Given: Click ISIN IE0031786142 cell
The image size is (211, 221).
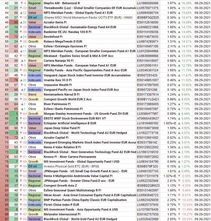Looking at the screenshot, I should pos(148,142).
